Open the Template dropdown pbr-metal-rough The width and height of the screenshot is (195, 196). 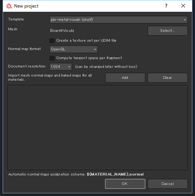click(x=118, y=20)
